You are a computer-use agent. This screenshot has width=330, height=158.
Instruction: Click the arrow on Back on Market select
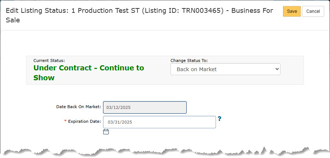coord(276,69)
